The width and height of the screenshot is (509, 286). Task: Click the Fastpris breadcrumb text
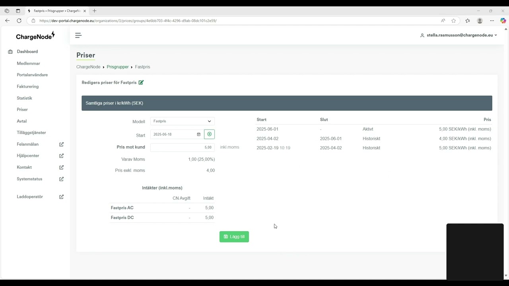coord(142,67)
